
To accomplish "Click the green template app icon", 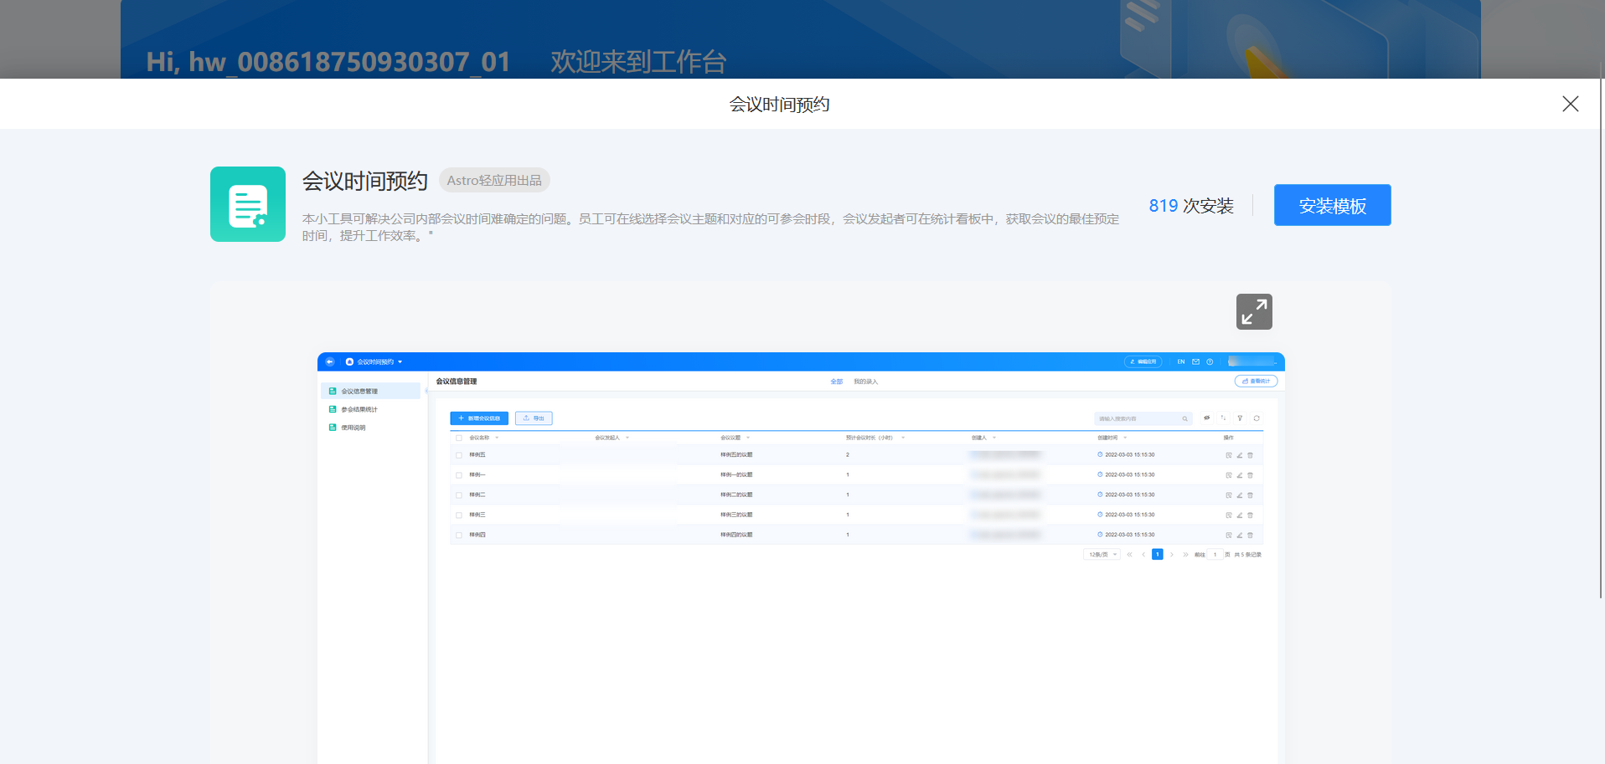I will coord(248,204).
